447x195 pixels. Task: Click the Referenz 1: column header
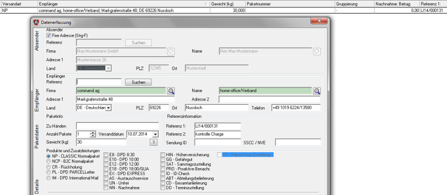click(x=433, y=4)
